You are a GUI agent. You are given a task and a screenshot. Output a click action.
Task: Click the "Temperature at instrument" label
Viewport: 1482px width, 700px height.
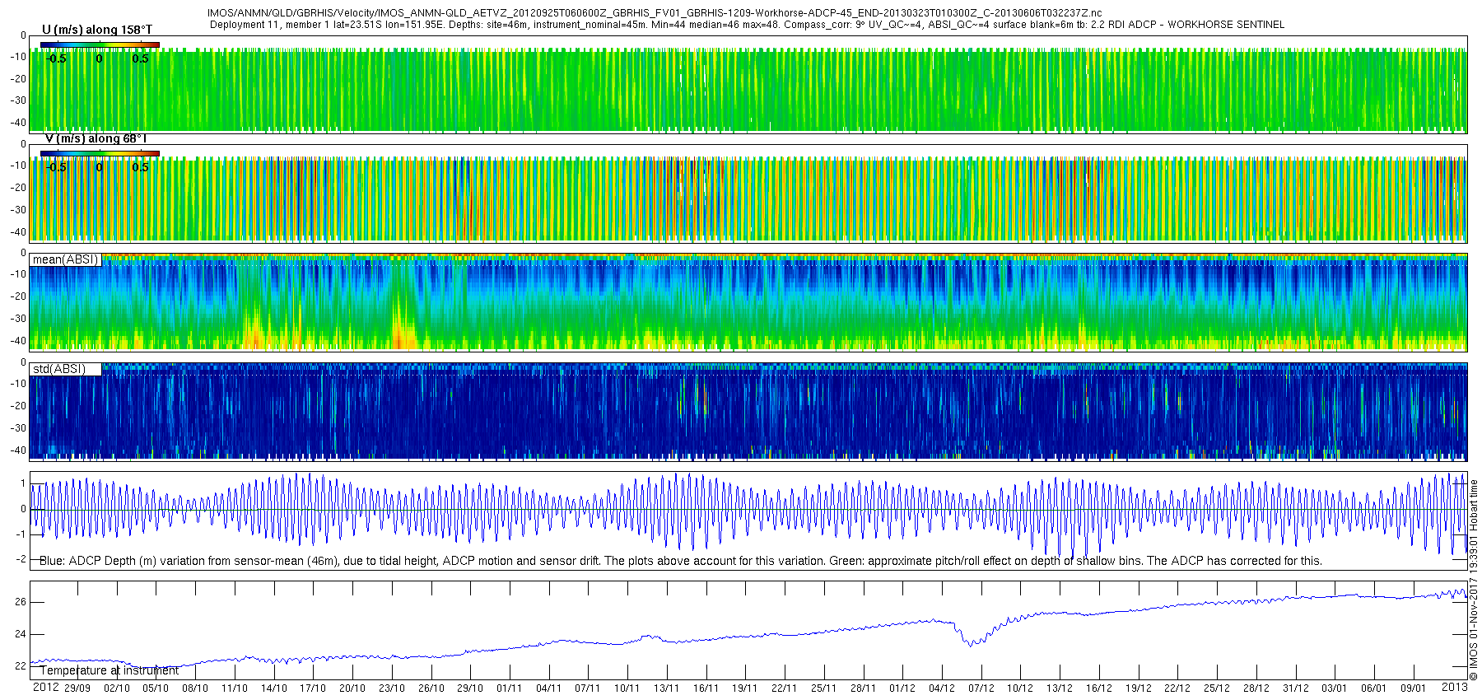(109, 670)
